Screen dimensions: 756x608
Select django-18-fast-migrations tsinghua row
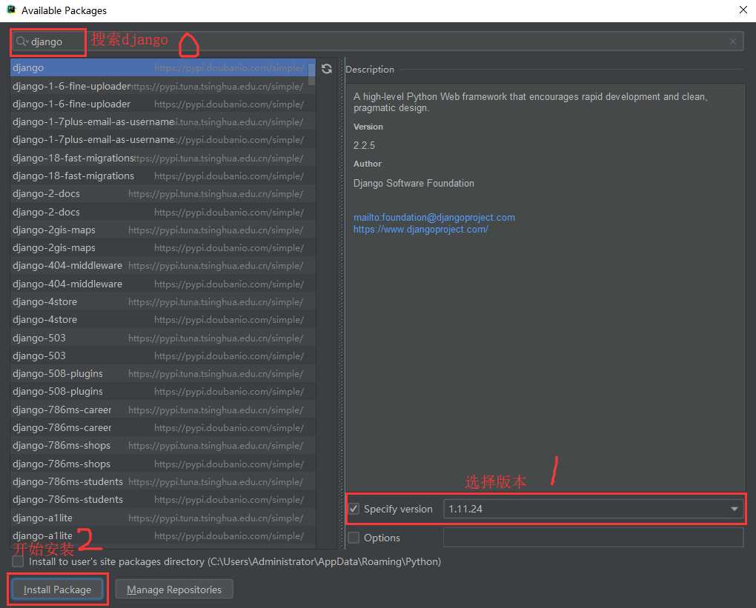(163, 158)
